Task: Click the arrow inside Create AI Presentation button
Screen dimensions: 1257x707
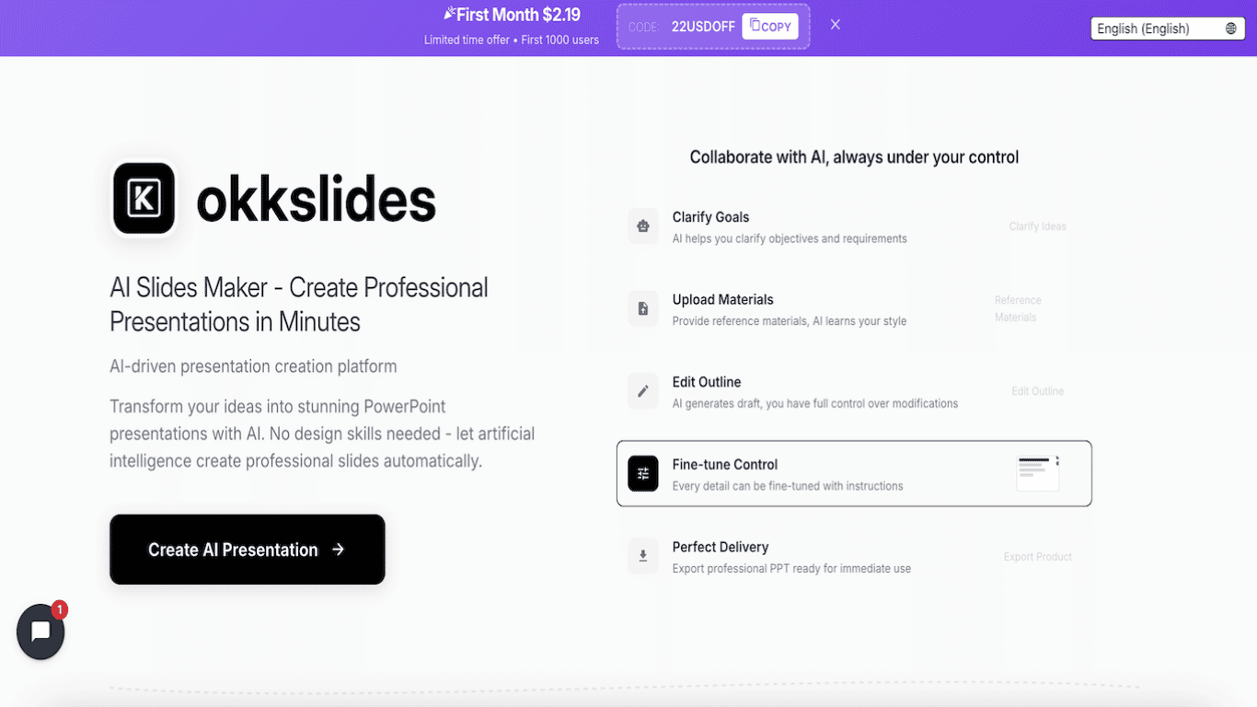Action: click(338, 549)
